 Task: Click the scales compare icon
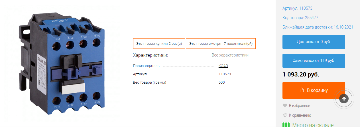pyautogui.click(x=284, y=115)
